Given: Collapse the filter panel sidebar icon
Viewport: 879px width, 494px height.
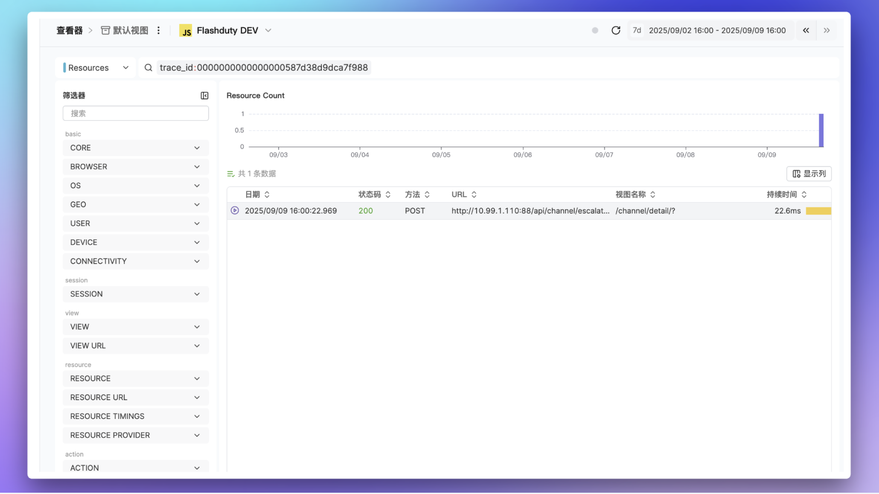Looking at the screenshot, I should point(204,96).
